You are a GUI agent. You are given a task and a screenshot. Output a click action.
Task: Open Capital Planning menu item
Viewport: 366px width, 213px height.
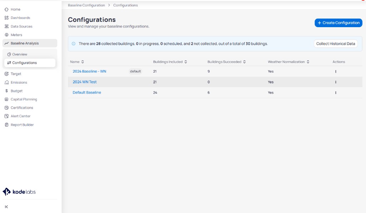tap(30, 99)
